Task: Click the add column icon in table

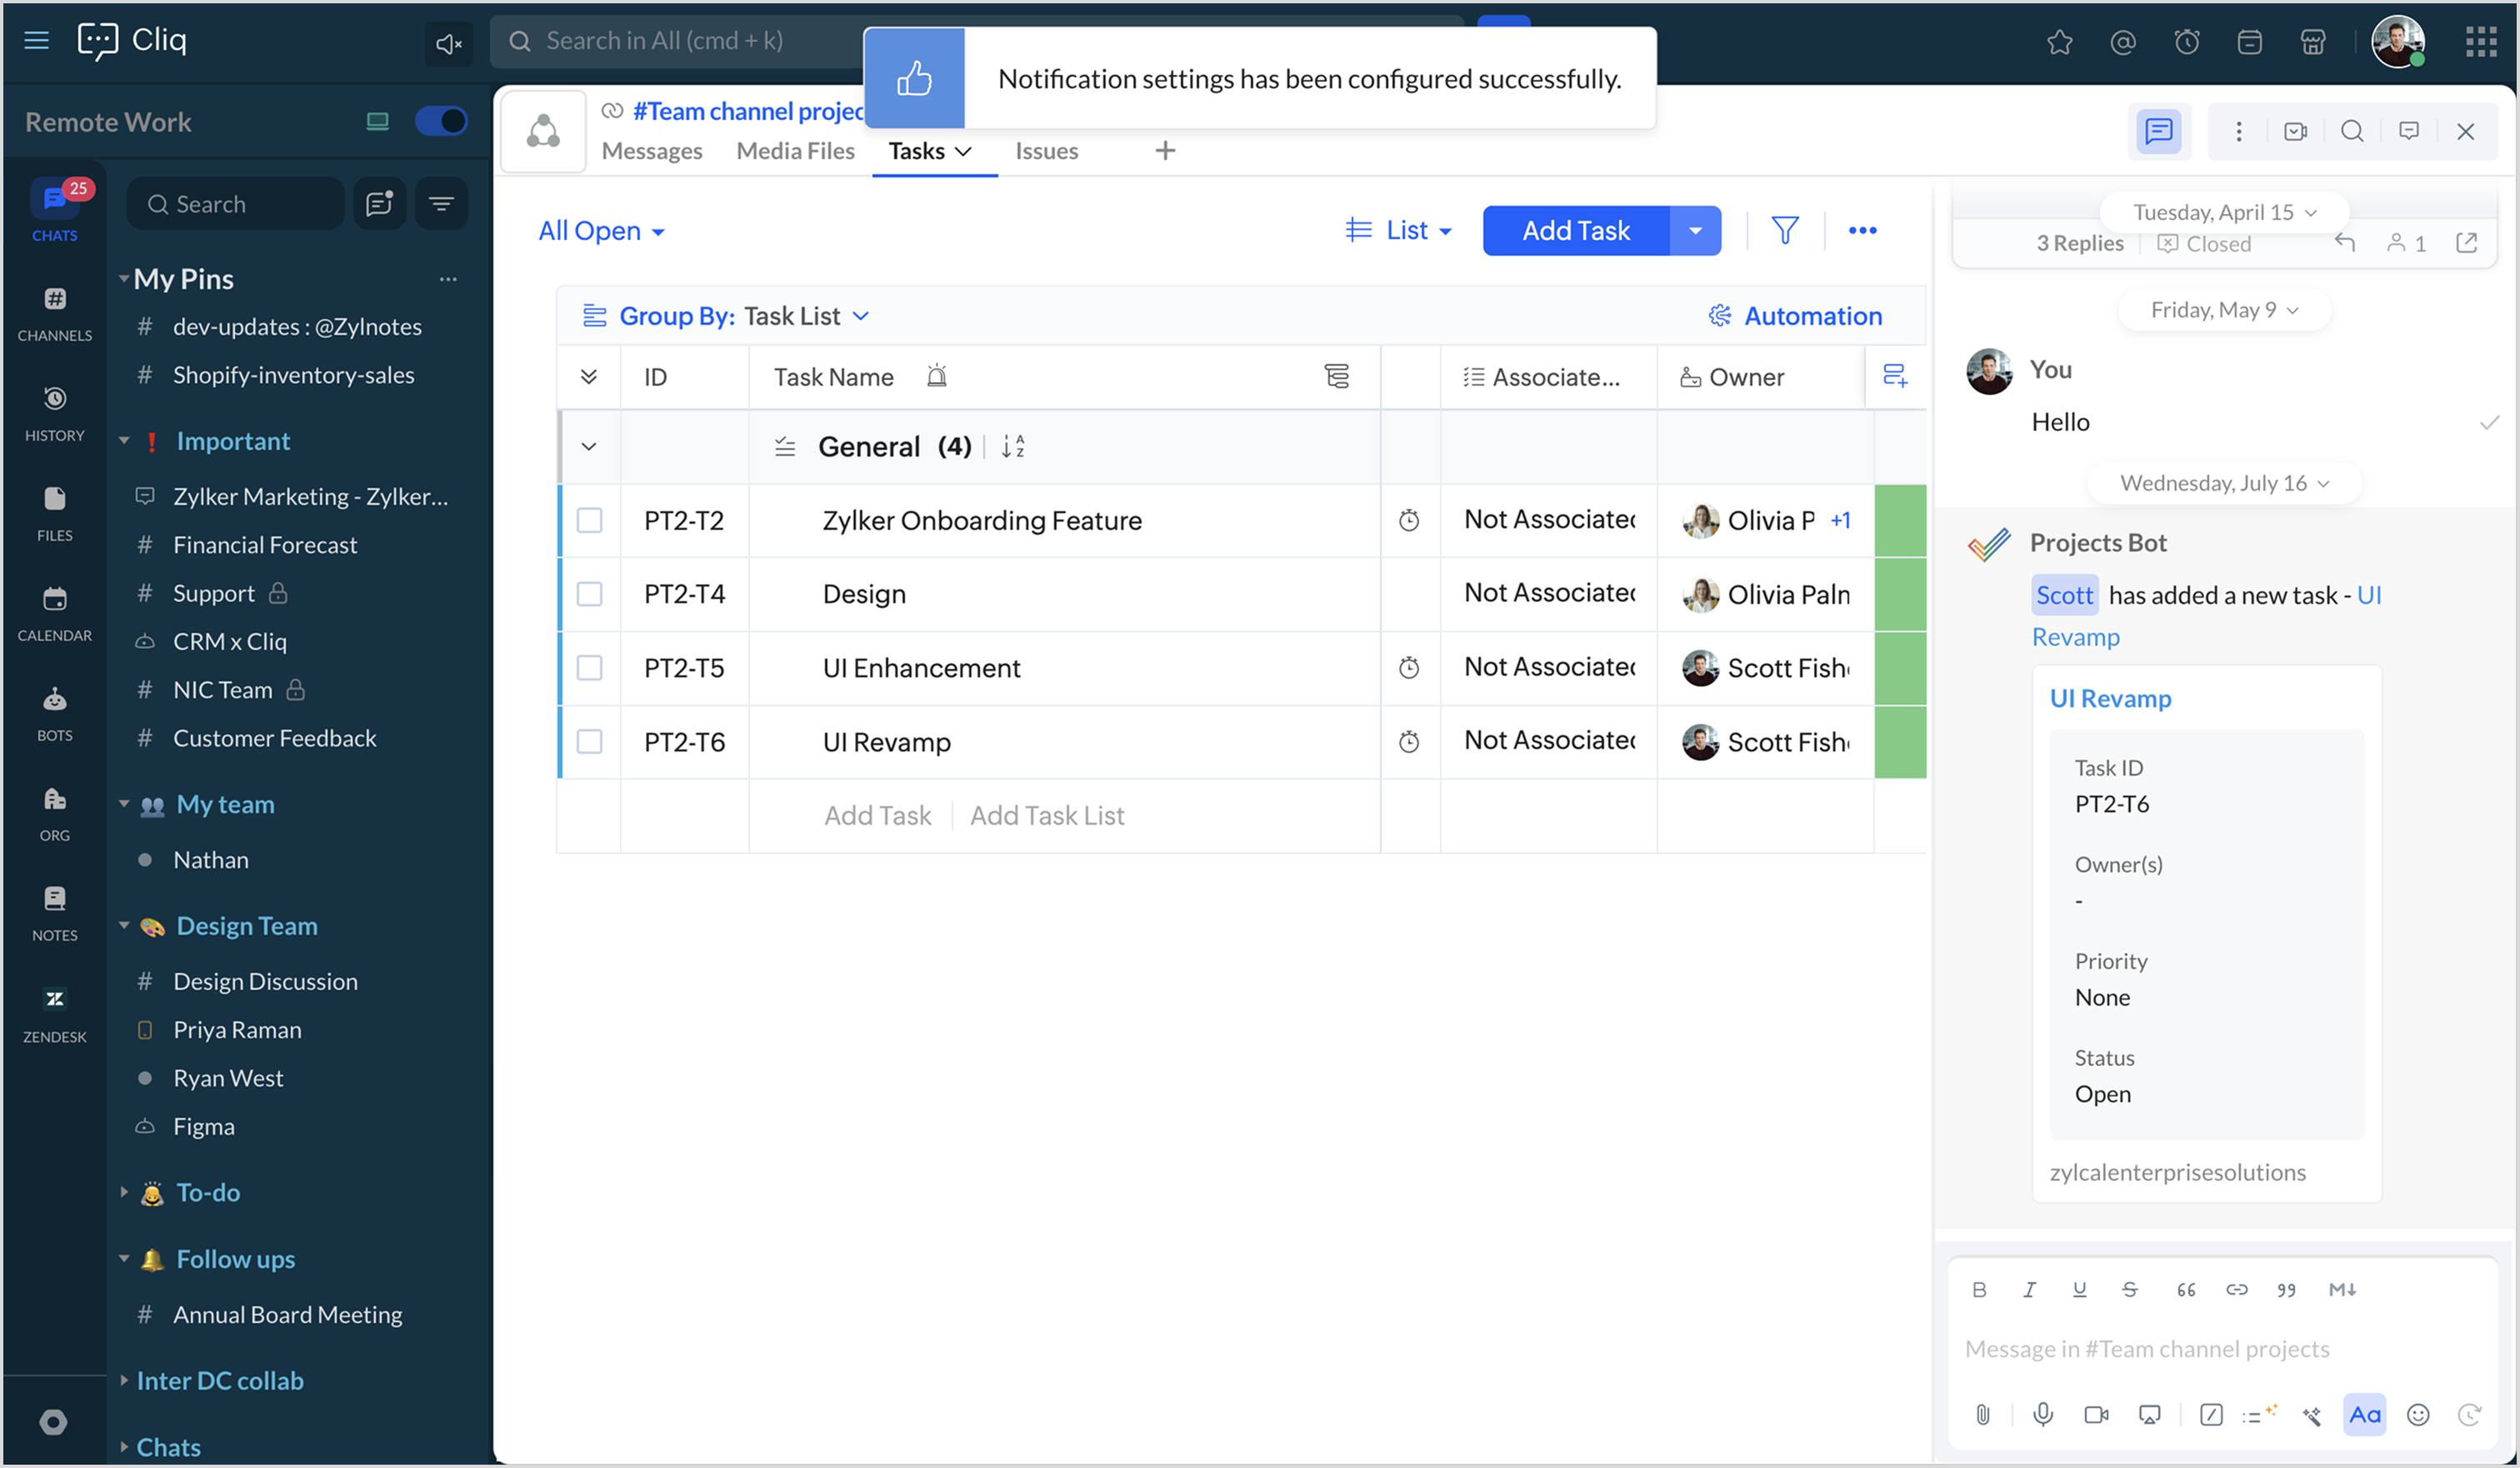Action: (x=1894, y=377)
